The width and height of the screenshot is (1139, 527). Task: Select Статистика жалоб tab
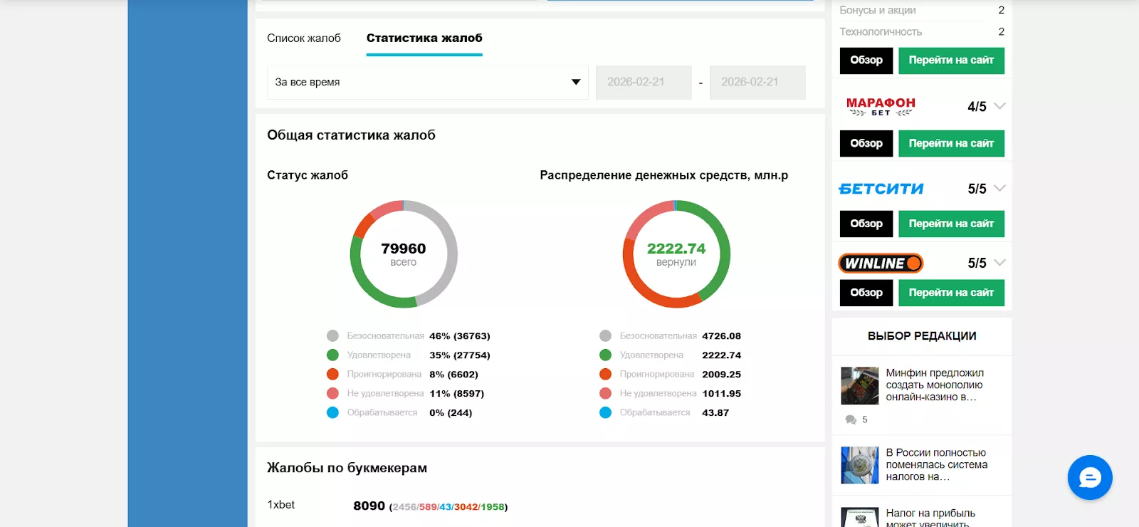pos(424,38)
